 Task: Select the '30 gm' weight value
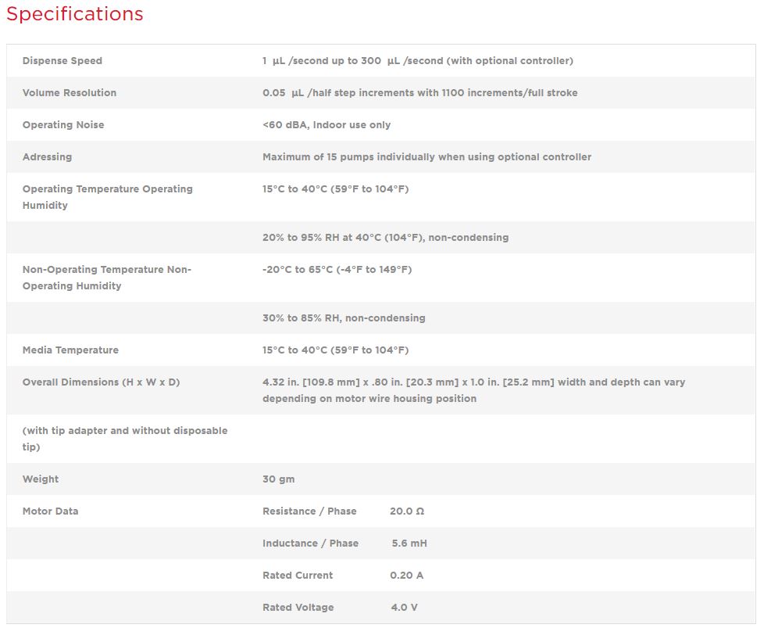click(279, 479)
